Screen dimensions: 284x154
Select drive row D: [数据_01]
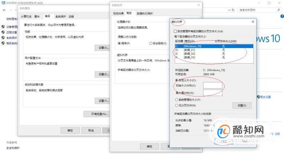point(214,50)
